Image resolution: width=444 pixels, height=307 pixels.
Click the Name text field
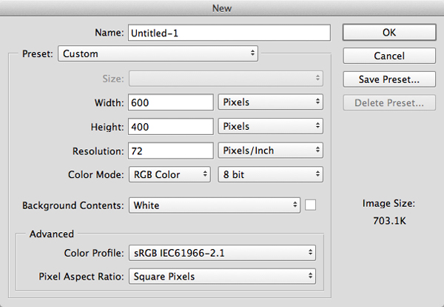coord(229,33)
